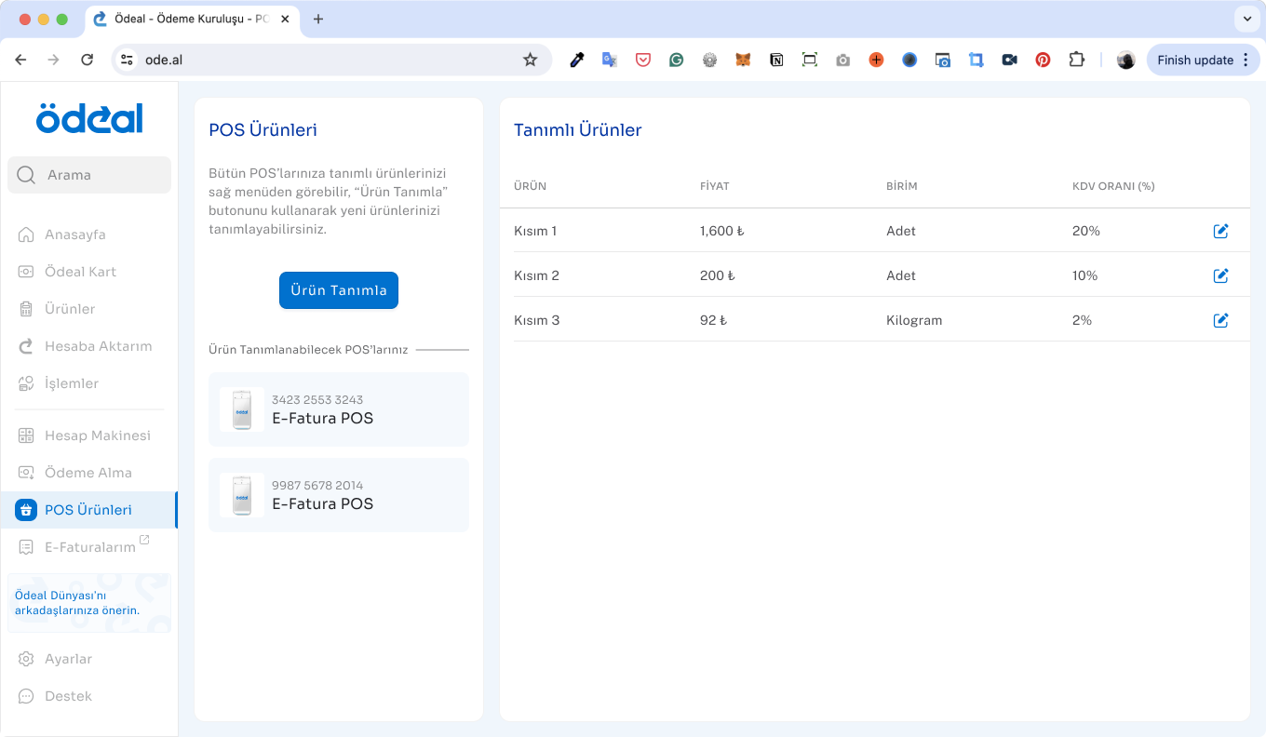Click the color picker eyedropper extension
Image resolution: width=1266 pixels, height=737 pixels.
tap(577, 60)
